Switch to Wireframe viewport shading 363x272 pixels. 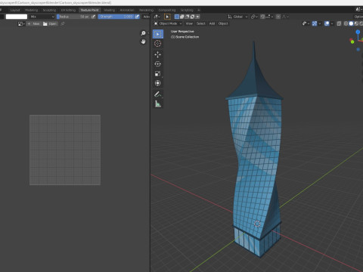point(346,23)
